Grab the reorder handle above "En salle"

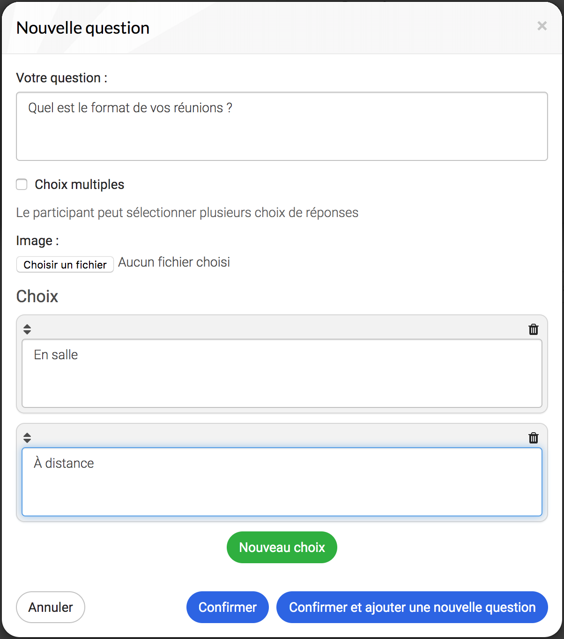(x=27, y=329)
